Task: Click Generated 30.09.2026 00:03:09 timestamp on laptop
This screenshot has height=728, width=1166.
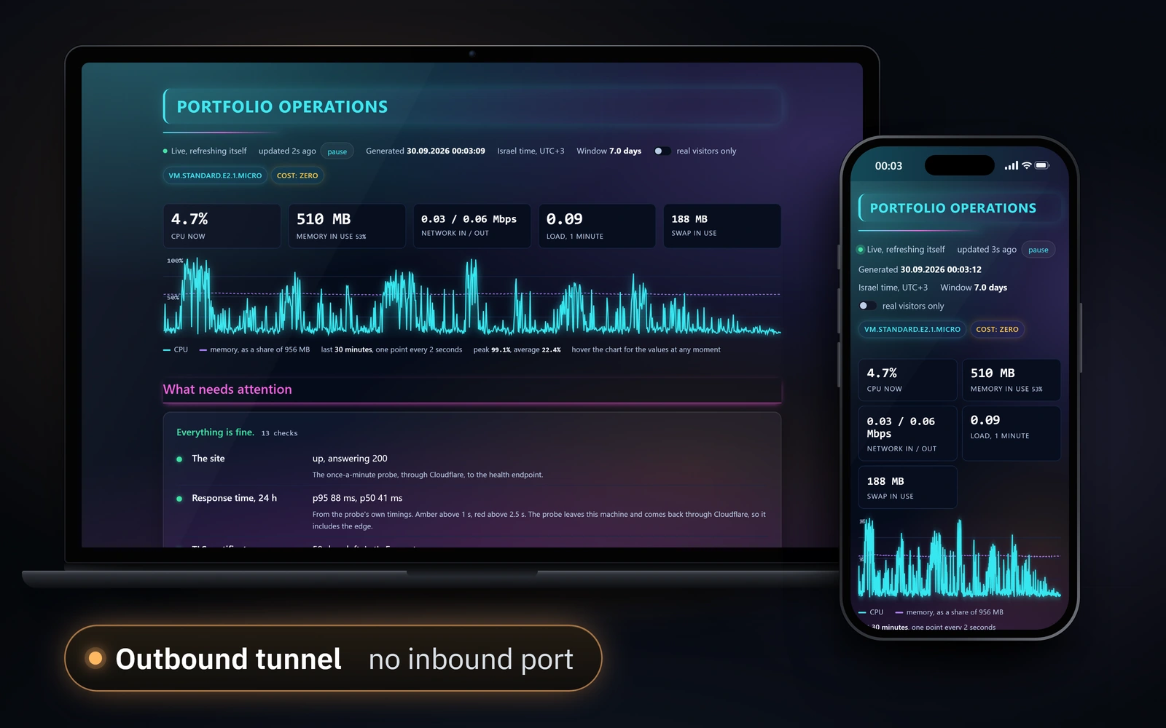Action: pyautogui.click(x=426, y=151)
